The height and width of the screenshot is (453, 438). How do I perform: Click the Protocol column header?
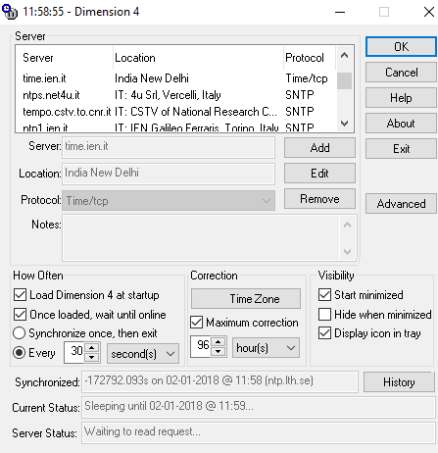pyautogui.click(x=310, y=58)
